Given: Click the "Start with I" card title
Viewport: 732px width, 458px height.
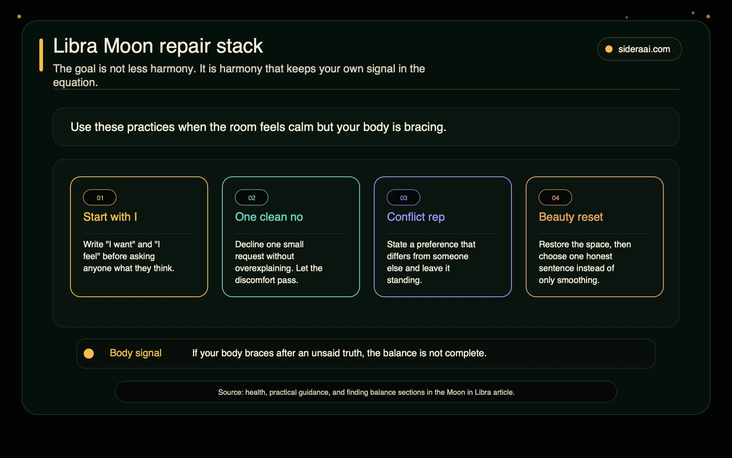Looking at the screenshot, I should [x=110, y=217].
